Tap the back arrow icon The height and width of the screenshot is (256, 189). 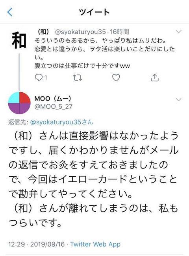pos(10,12)
